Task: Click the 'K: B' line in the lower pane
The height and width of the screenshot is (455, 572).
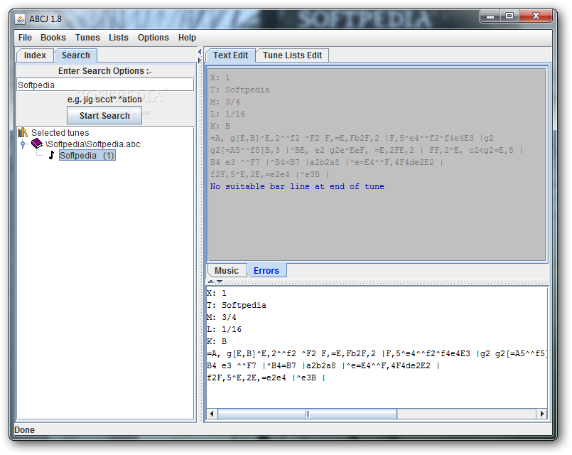Action: coord(217,341)
